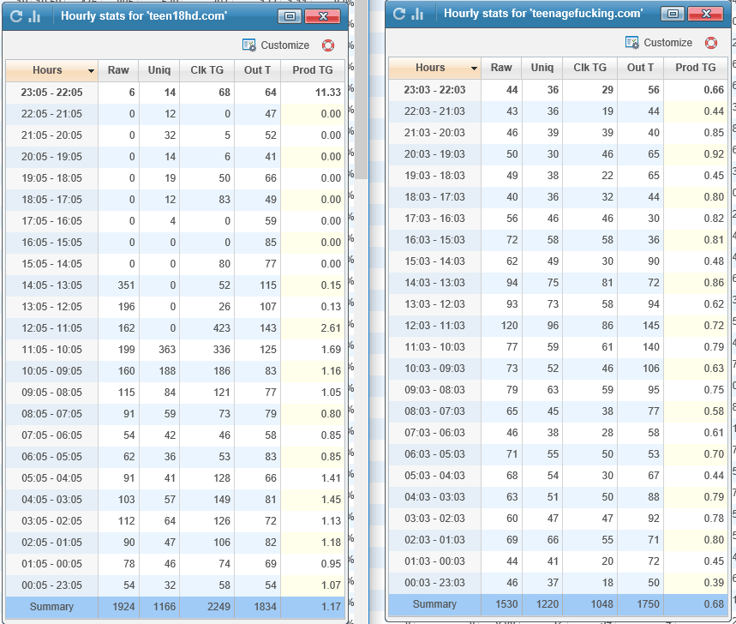Sort by Raw column in teenagefucking.com table
Screen dimensions: 736x624
coord(501,68)
